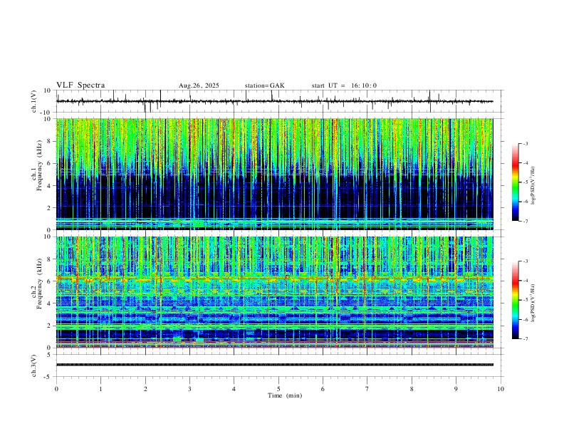Click time axis tick label '10'
The width and height of the screenshot is (564, 436).
pos(501,389)
